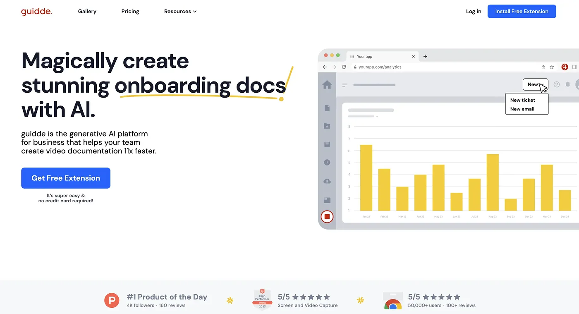The height and width of the screenshot is (314, 579).
Task: Click the browser back arrow
Action: (x=325, y=67)
